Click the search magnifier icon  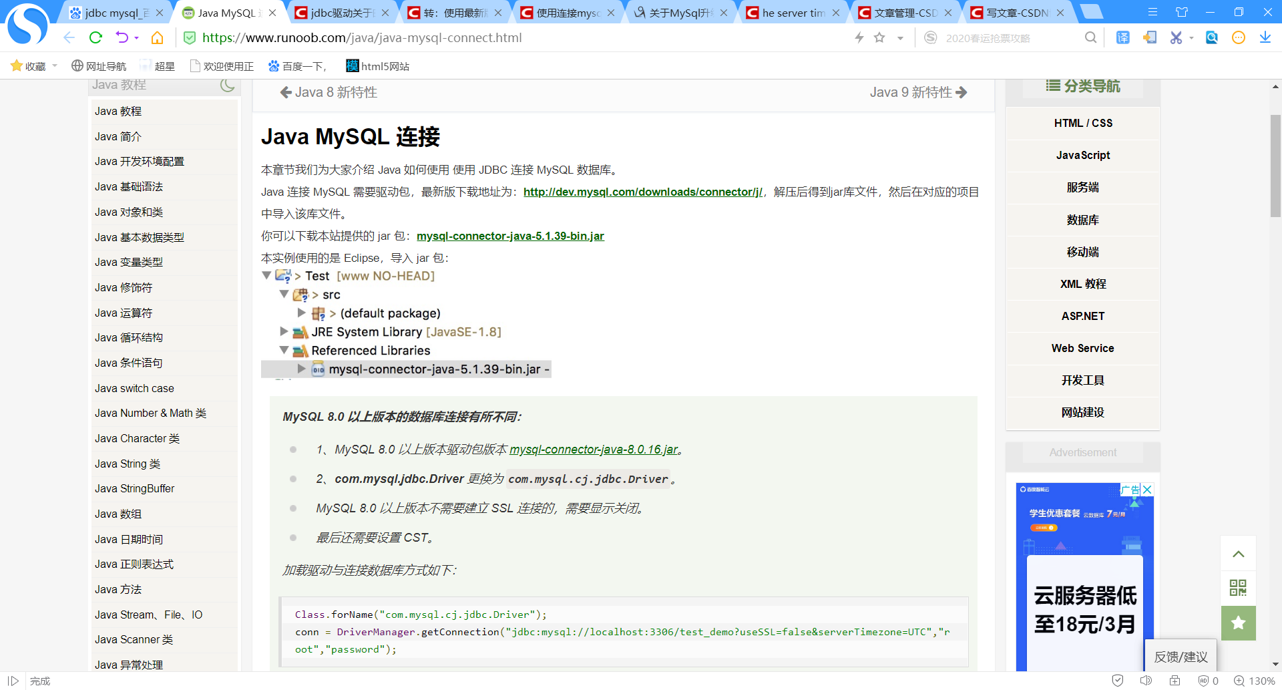tap(1090, 37)
